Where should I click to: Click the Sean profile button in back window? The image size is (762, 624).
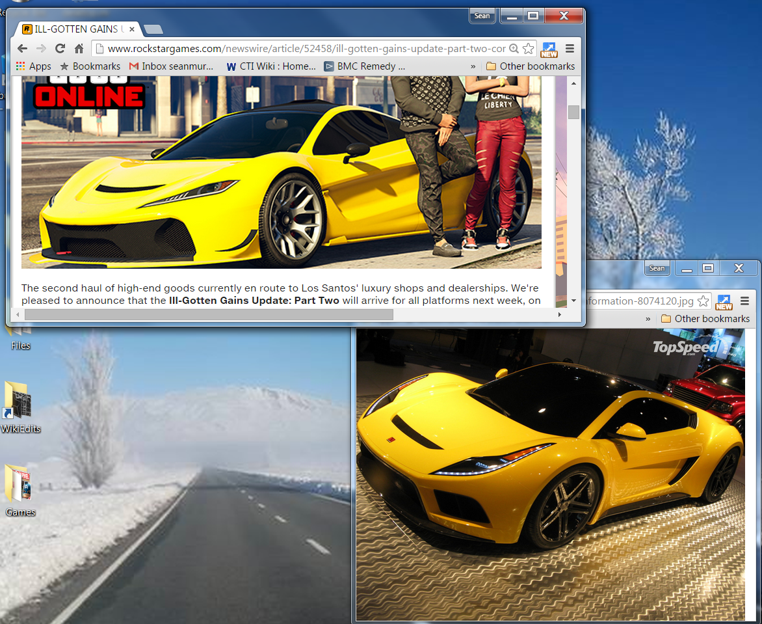(657, 269)
